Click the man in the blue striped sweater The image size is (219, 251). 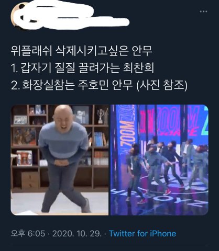coord(64,158)
